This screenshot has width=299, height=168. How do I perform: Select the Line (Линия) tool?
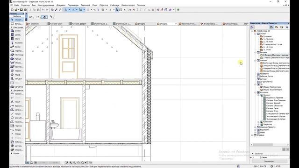pos(17,114)
